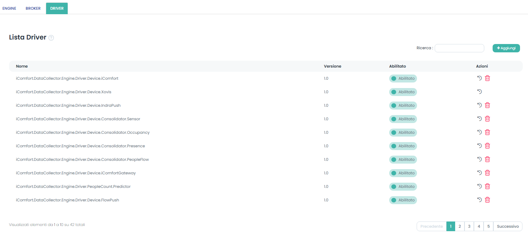Delete the Consolidator.PeopleFlow driver
The width and height of the screenshot is (528, 235).
click(487, 159)
